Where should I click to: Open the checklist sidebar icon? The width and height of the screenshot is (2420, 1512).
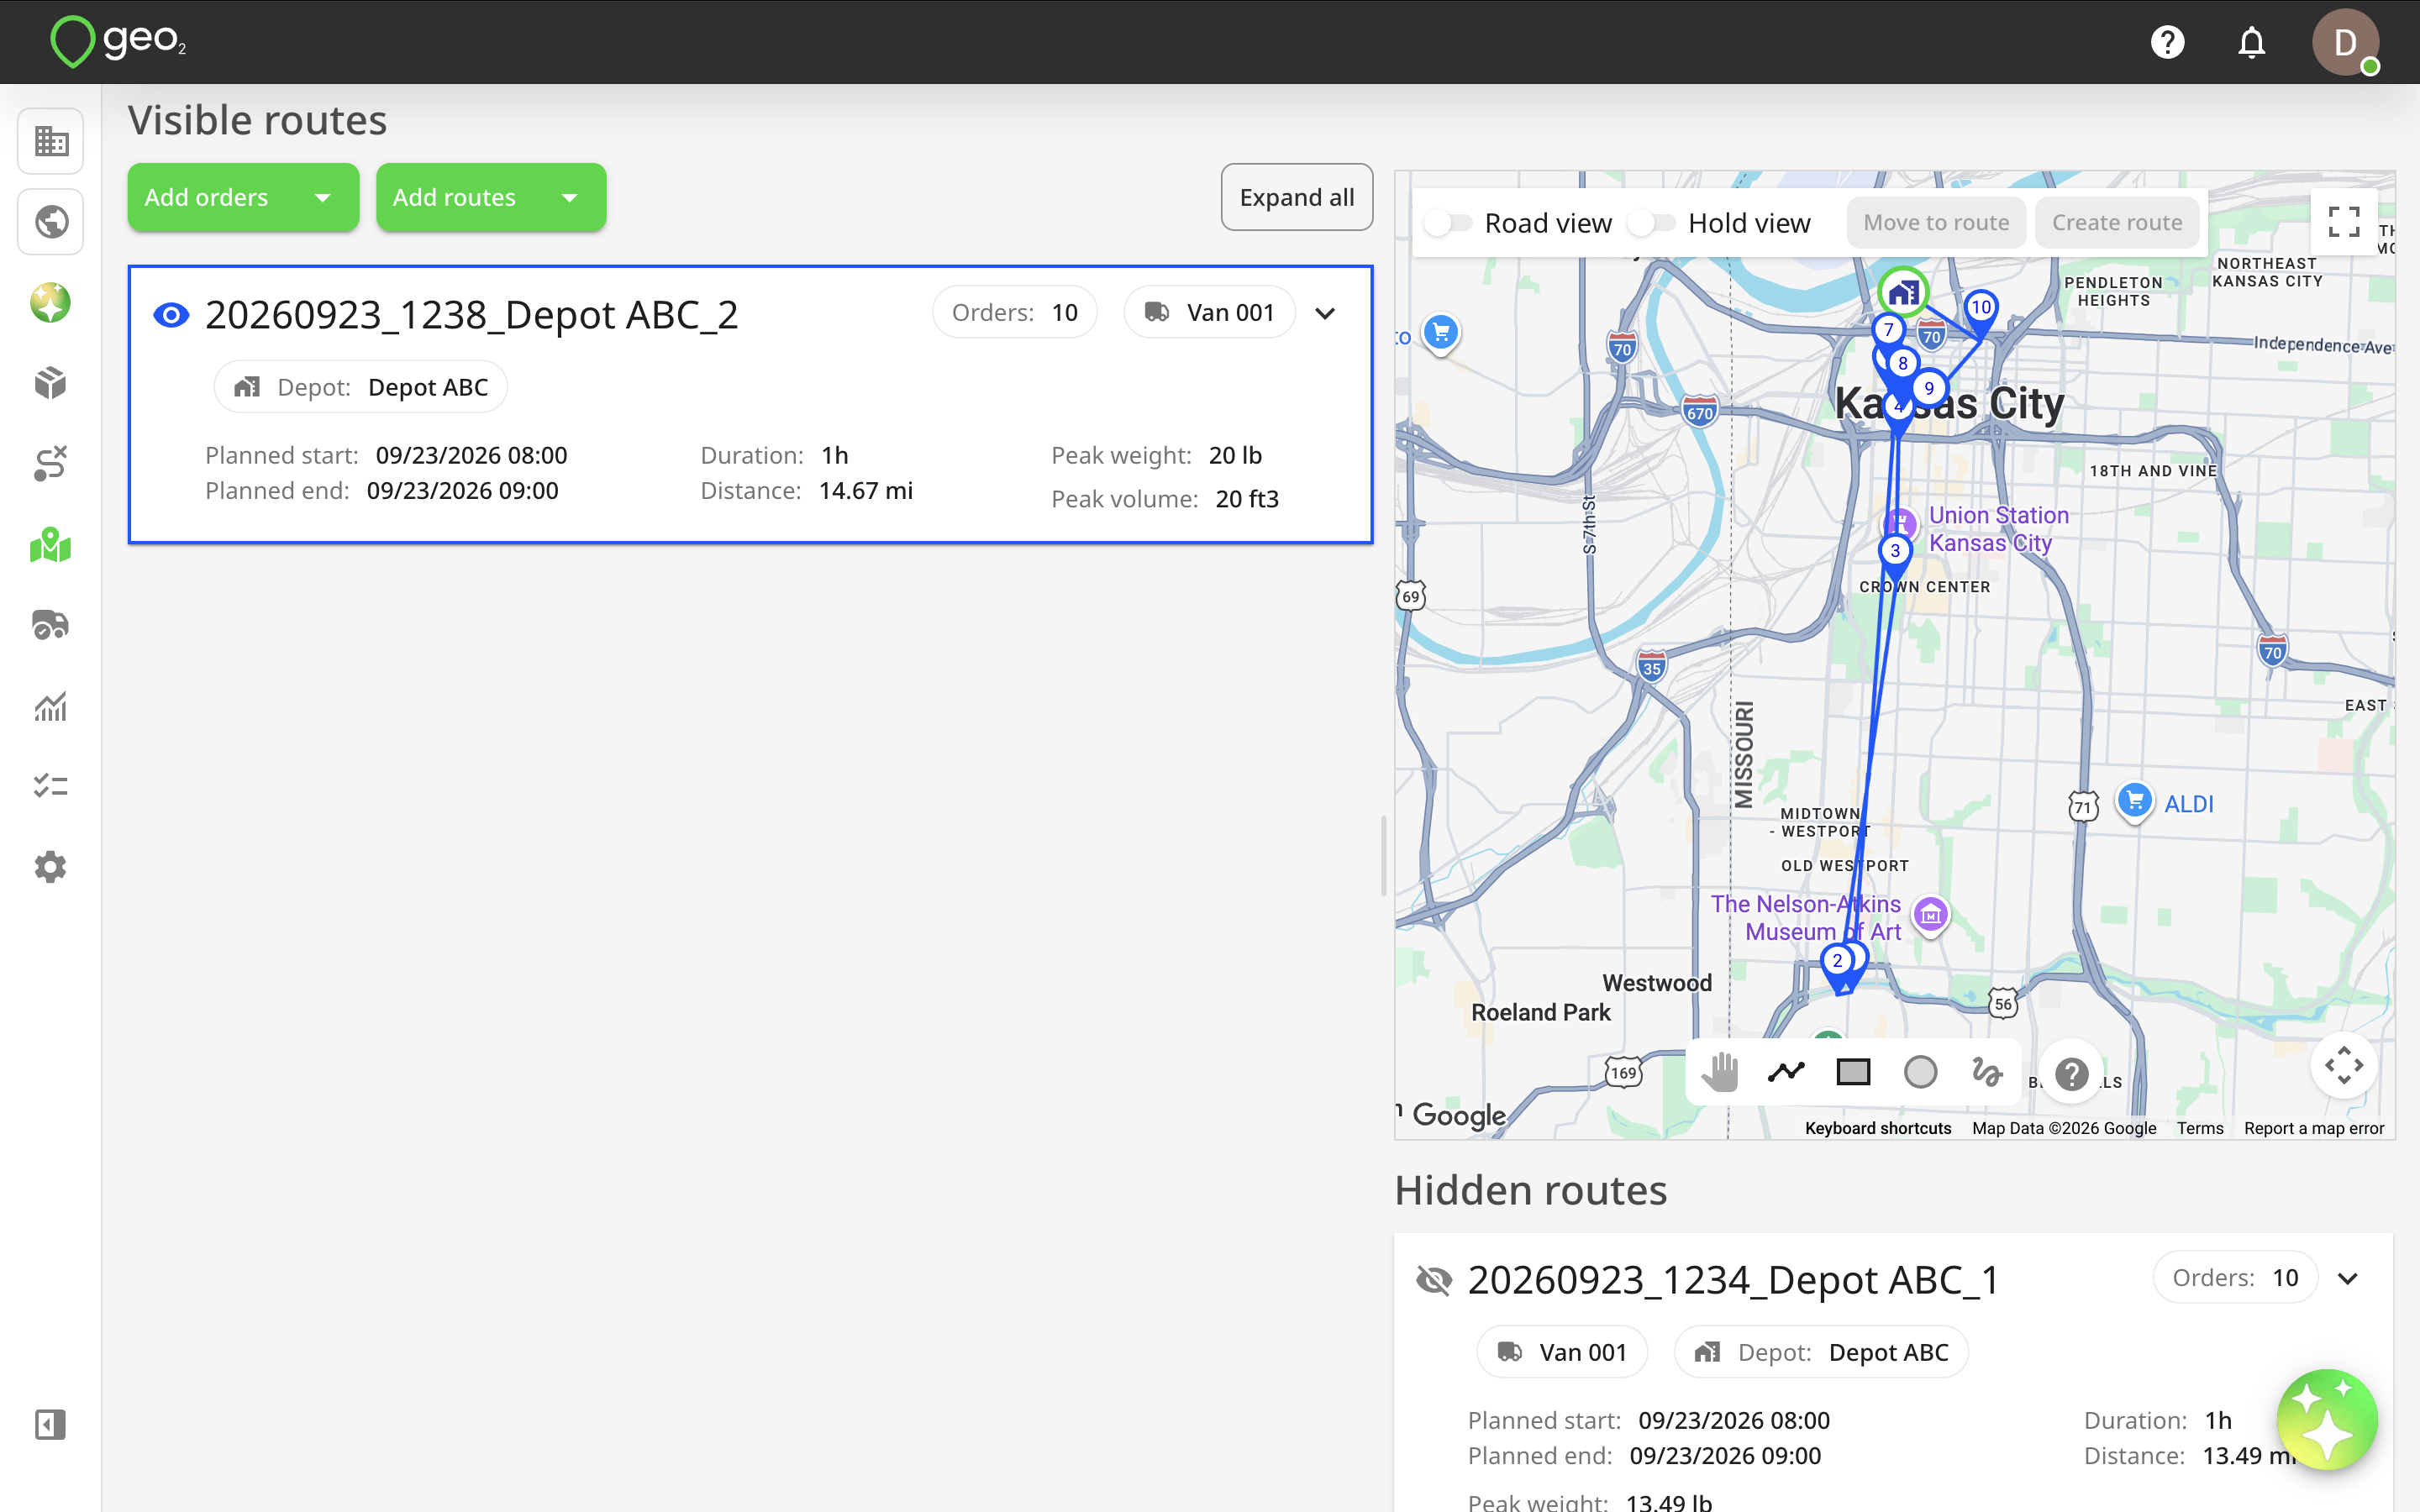(x=51, y=786)
